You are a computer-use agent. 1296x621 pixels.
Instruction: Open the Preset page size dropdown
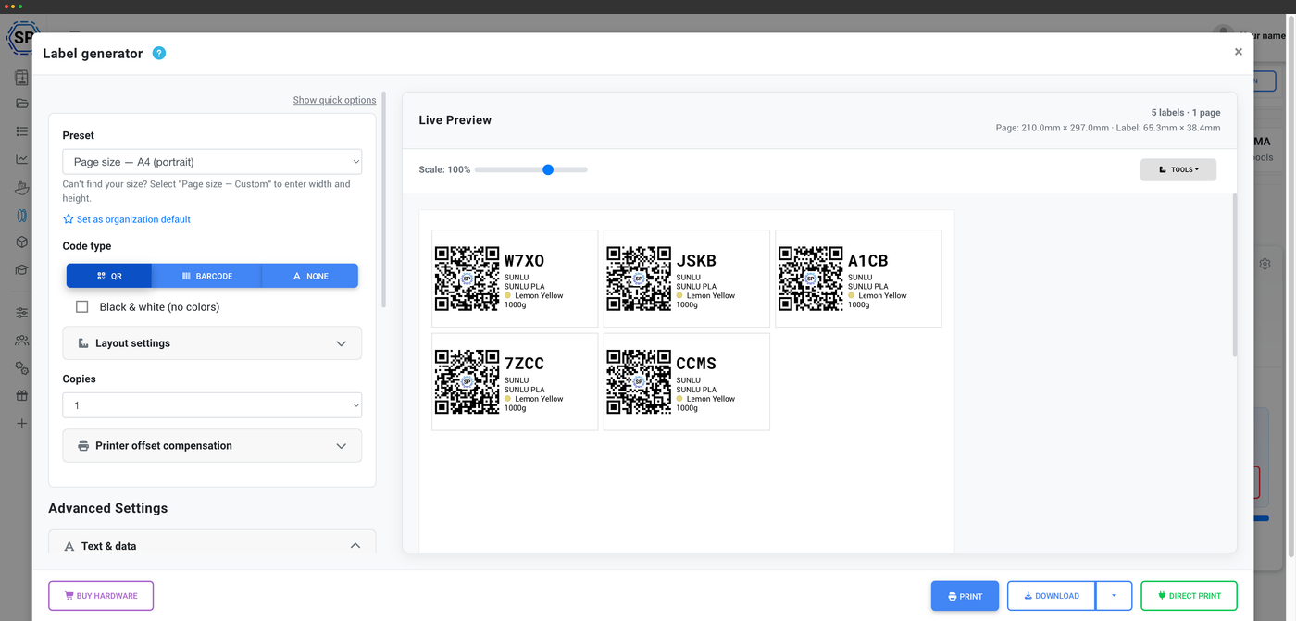click(x=212, y=162)
